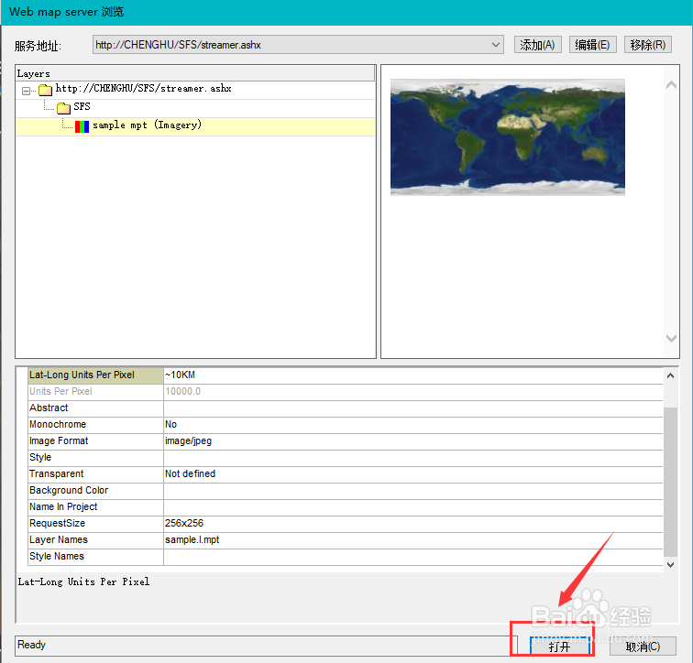Click the 编辑(E) edit button
This screenshot has width=693, height=663.
tap(592, 45)
